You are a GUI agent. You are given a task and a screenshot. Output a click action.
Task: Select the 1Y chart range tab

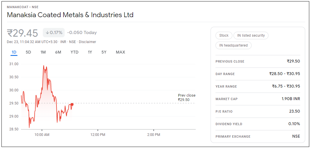tap(90, 52)
